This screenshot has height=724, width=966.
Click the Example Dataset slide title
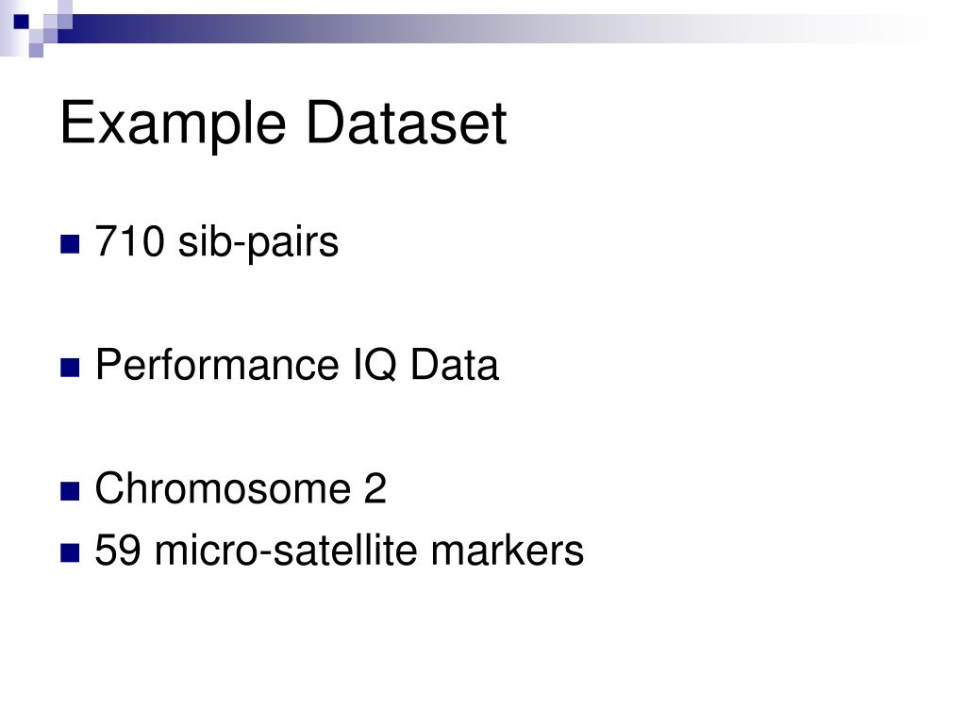point(283,123)
